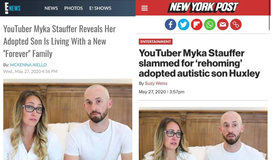
Task: Click the E! News logo
Action: click(x=13, y=8)
